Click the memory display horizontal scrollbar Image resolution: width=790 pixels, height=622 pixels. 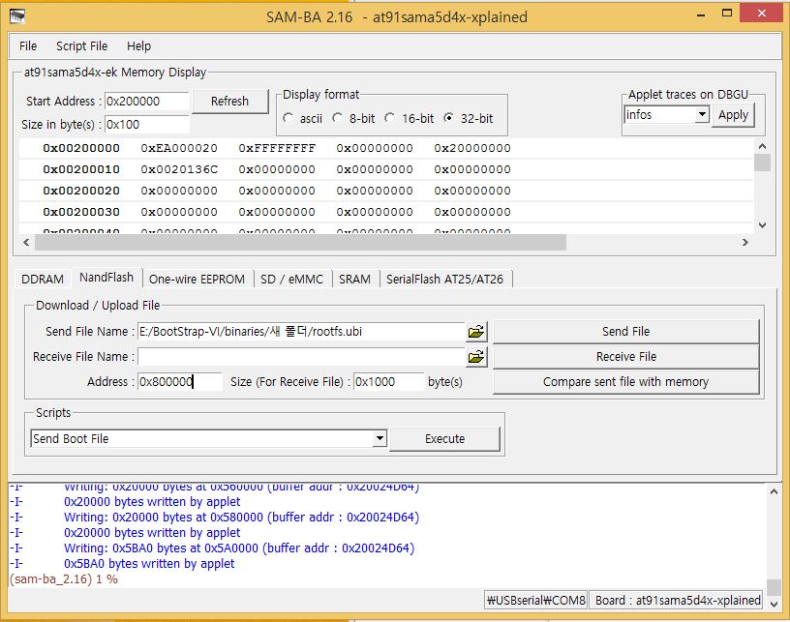[x=290, y=242]
